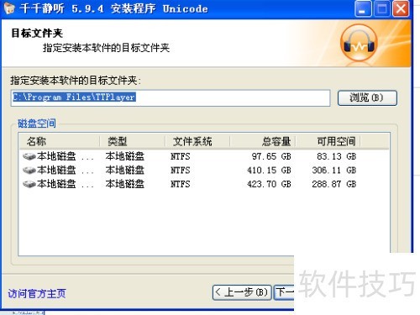The image size is (420, 315).
Task: Click the 本地磁盘 name in the 288.87 GB row
Action: pos(56,184)
